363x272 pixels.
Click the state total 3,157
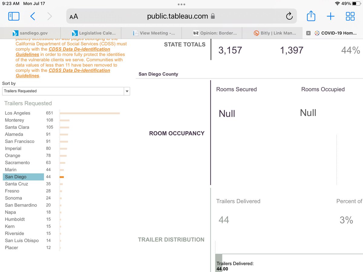click(x=230, y=50)
